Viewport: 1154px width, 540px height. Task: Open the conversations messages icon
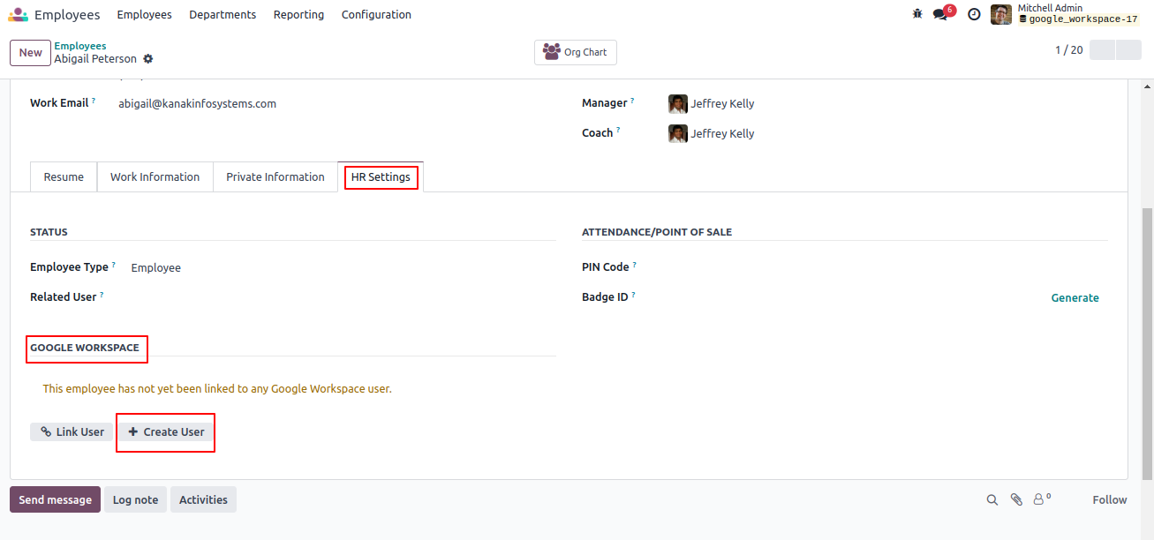click(x=940, y=14)
